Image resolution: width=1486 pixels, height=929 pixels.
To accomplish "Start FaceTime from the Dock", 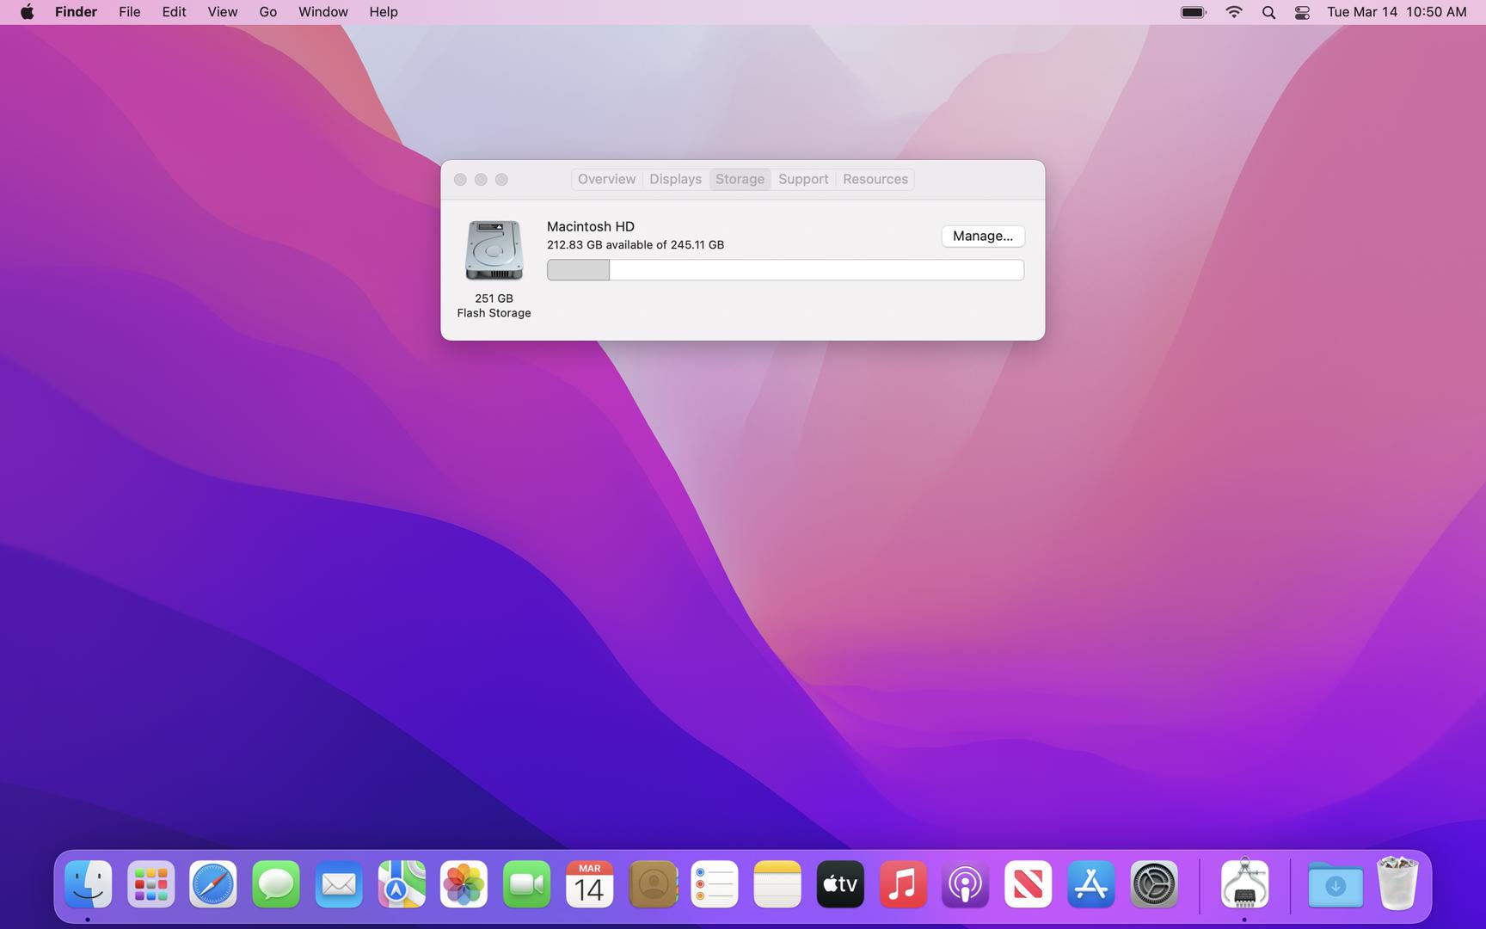I will point(526,883).
